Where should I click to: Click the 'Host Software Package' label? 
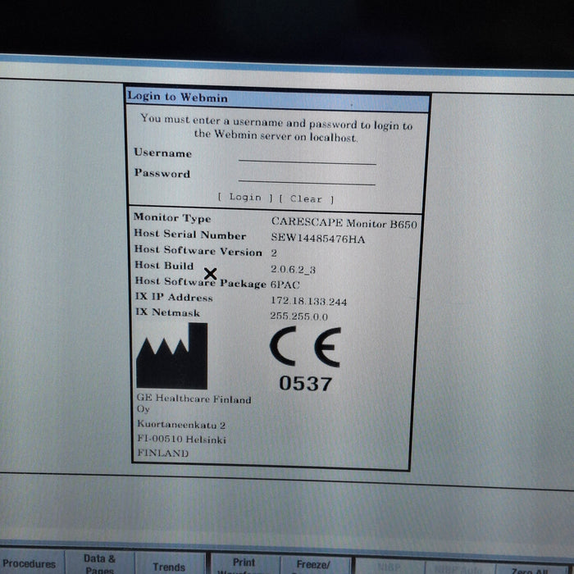click(x=201, y=282)
